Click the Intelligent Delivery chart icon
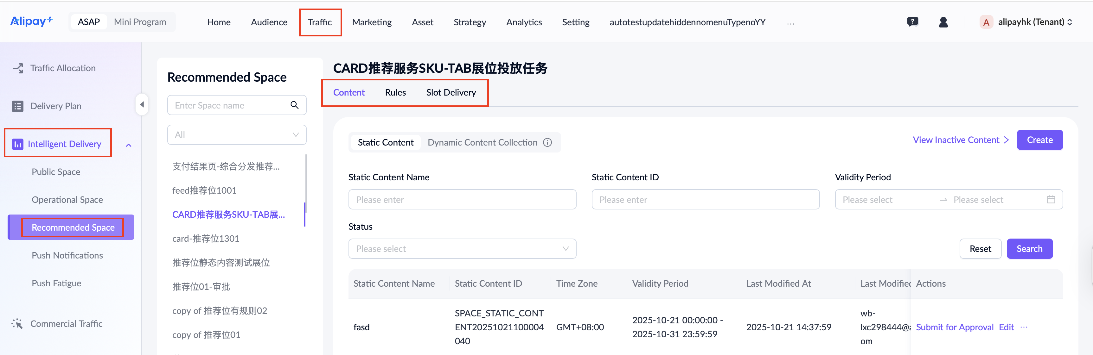This screenshot has width=1093, height=355. 18,145
